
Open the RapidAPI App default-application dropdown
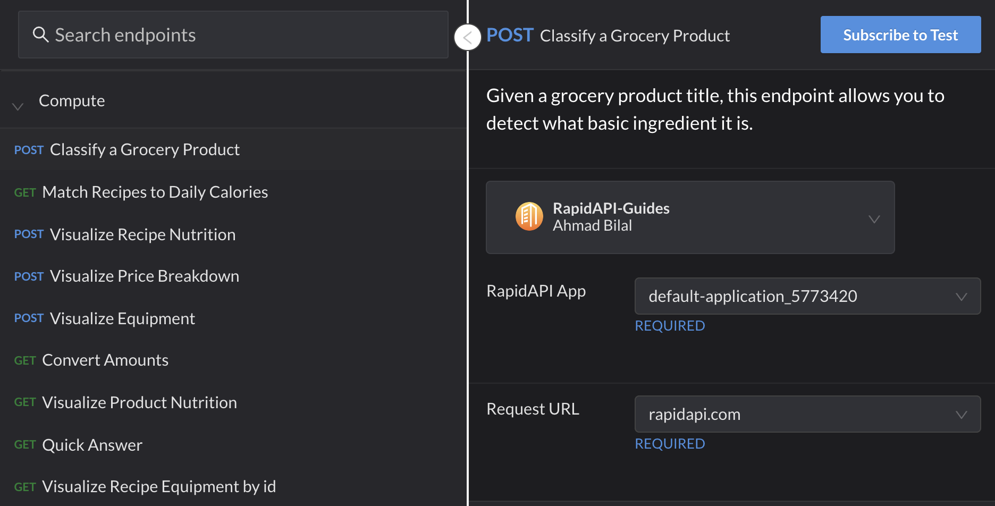pyautogui.click(x=807, y=296)
